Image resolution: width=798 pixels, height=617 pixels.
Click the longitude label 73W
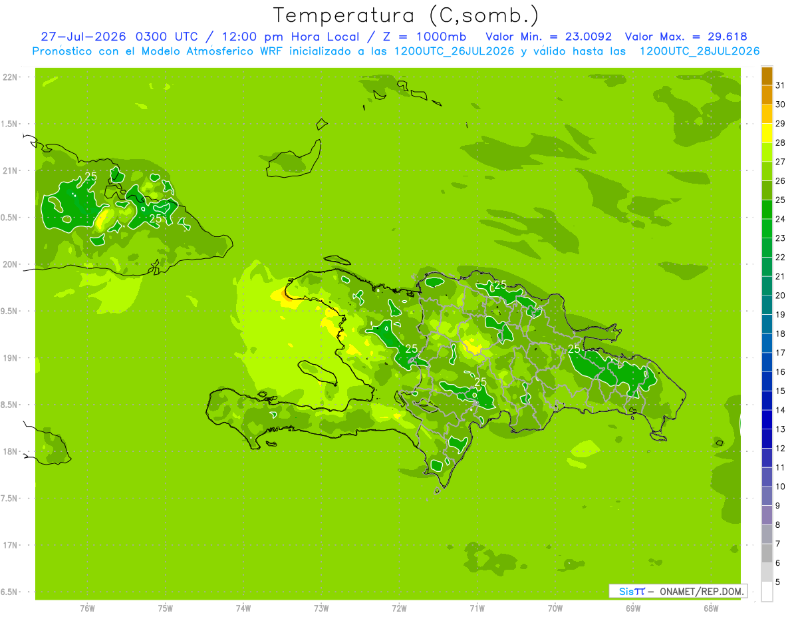321,608
